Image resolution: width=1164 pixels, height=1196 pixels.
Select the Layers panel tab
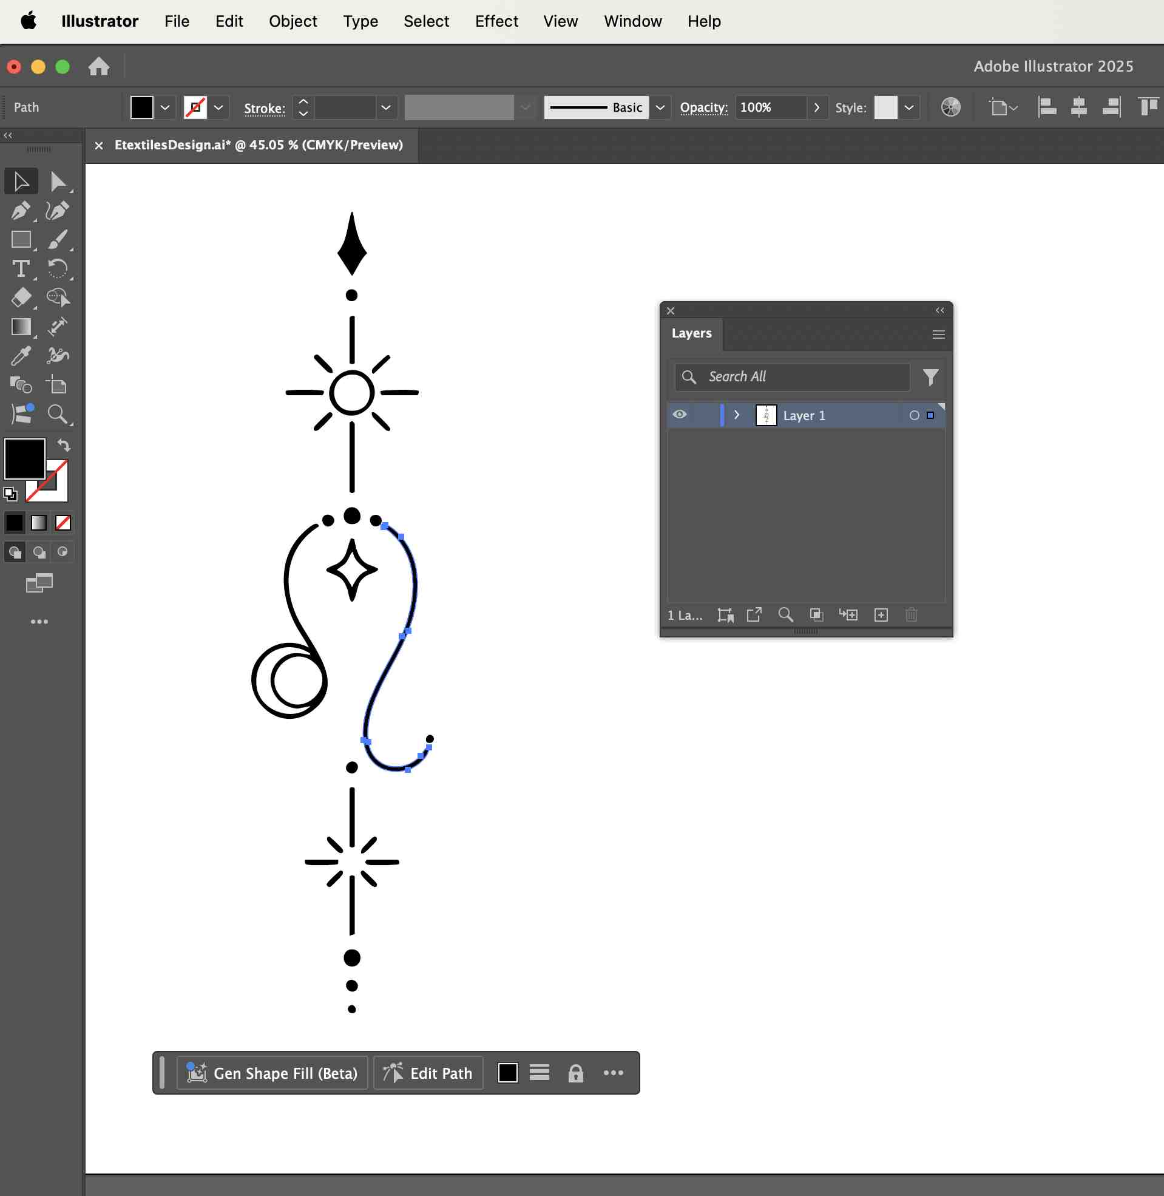(x=691, y=333)
